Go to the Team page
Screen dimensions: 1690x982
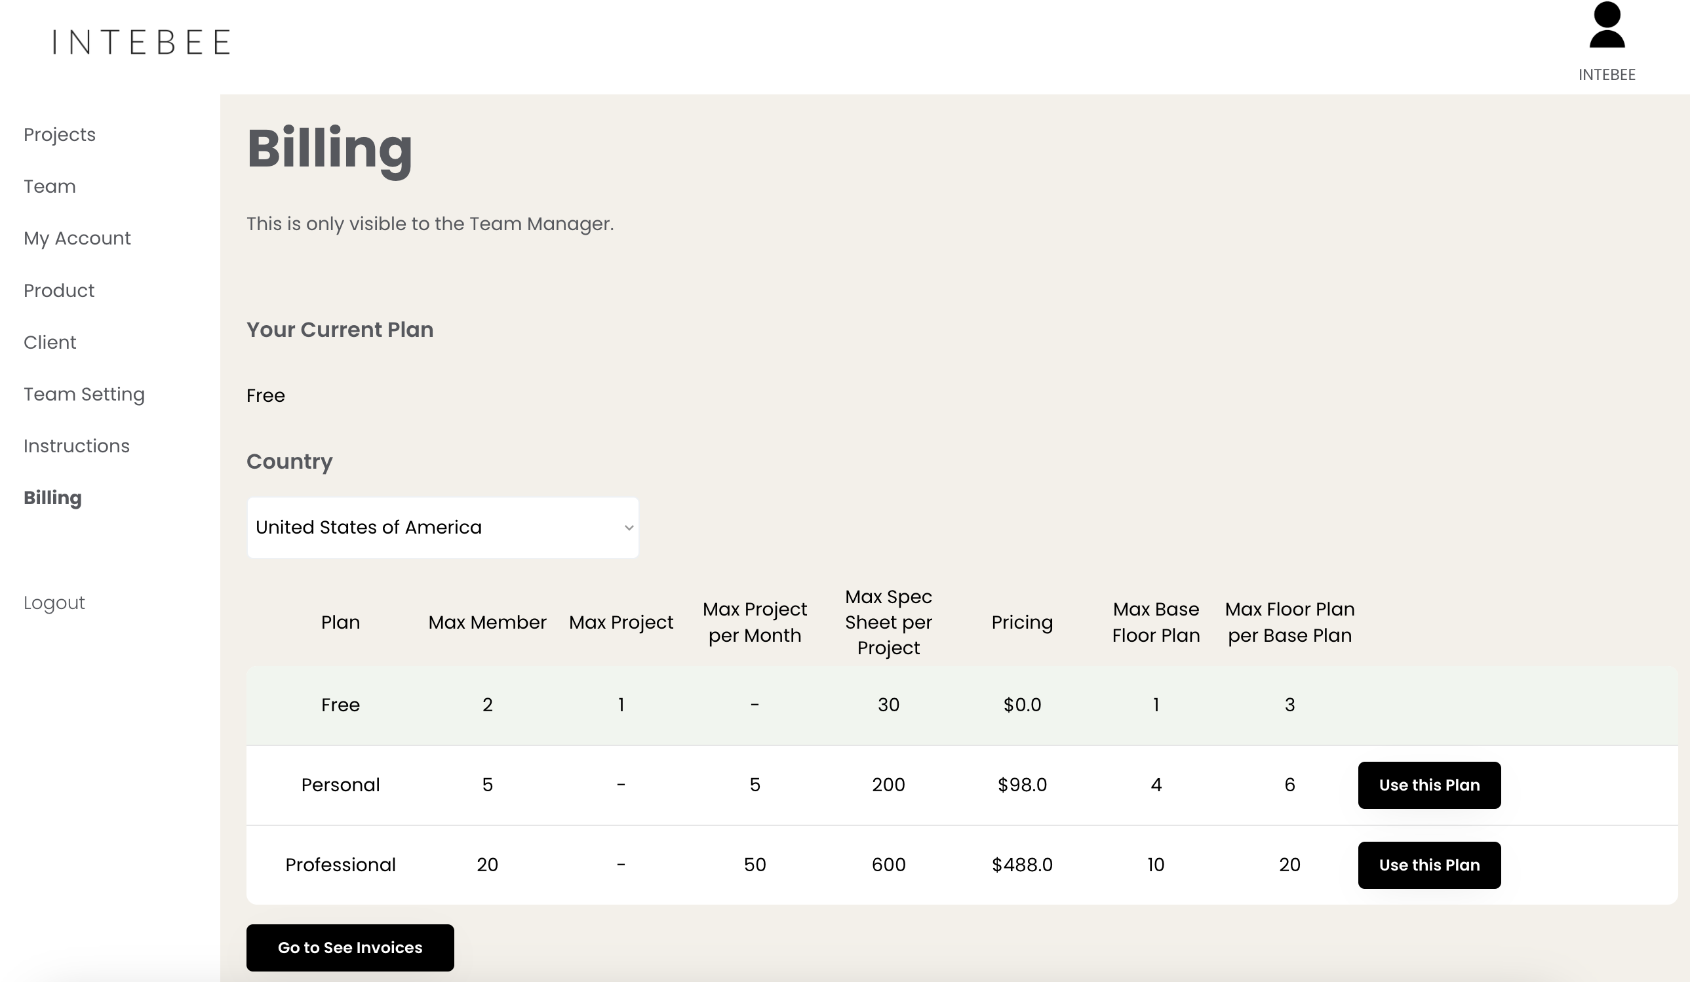[50, 186]
